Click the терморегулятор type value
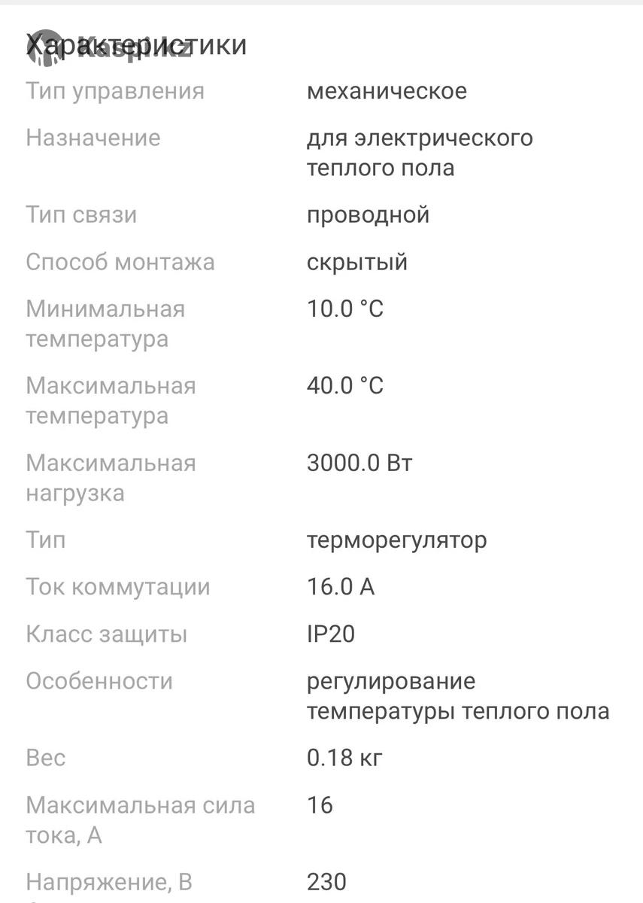 (396, 540)
